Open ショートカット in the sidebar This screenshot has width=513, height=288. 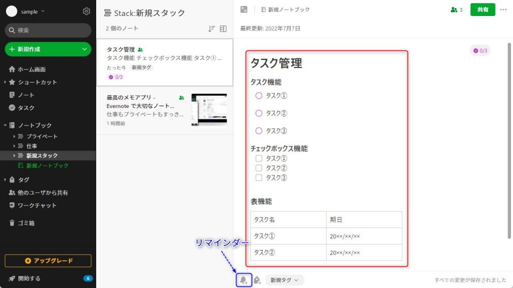[37, 82]
